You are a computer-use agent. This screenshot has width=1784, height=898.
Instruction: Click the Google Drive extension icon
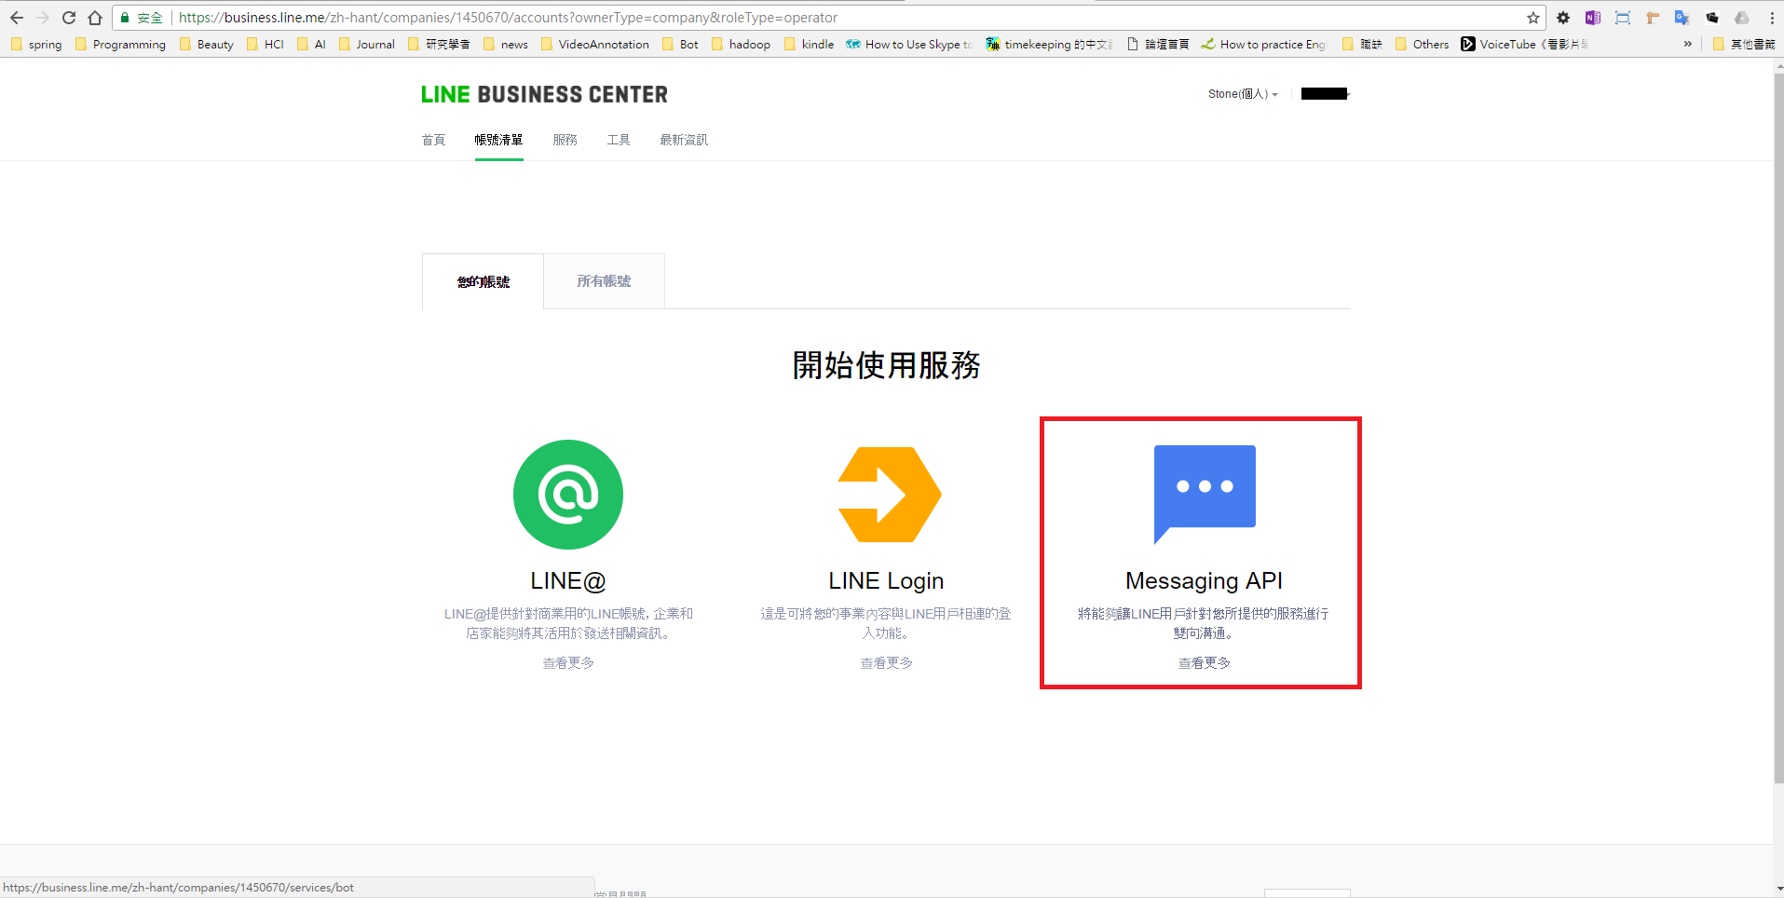1742,18
